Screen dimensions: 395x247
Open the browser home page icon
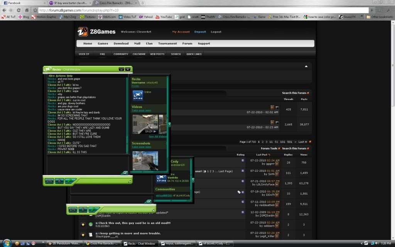click(34, 10)
